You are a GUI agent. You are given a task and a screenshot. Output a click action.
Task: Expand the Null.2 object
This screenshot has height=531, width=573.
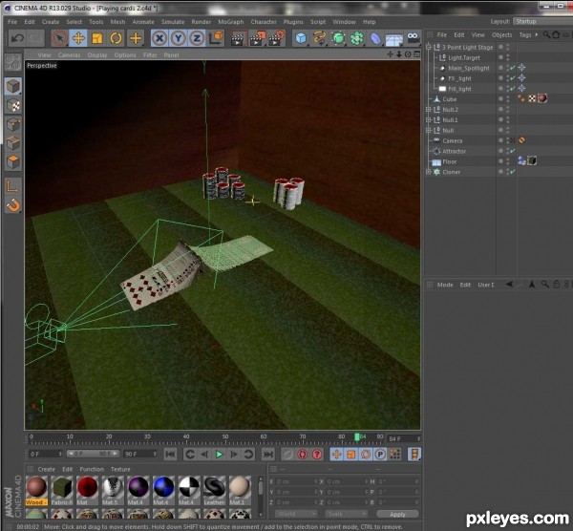(429, 110)
